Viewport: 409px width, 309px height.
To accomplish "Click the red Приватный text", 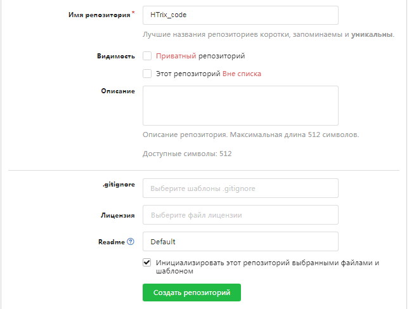I will (x=176, y=56).
